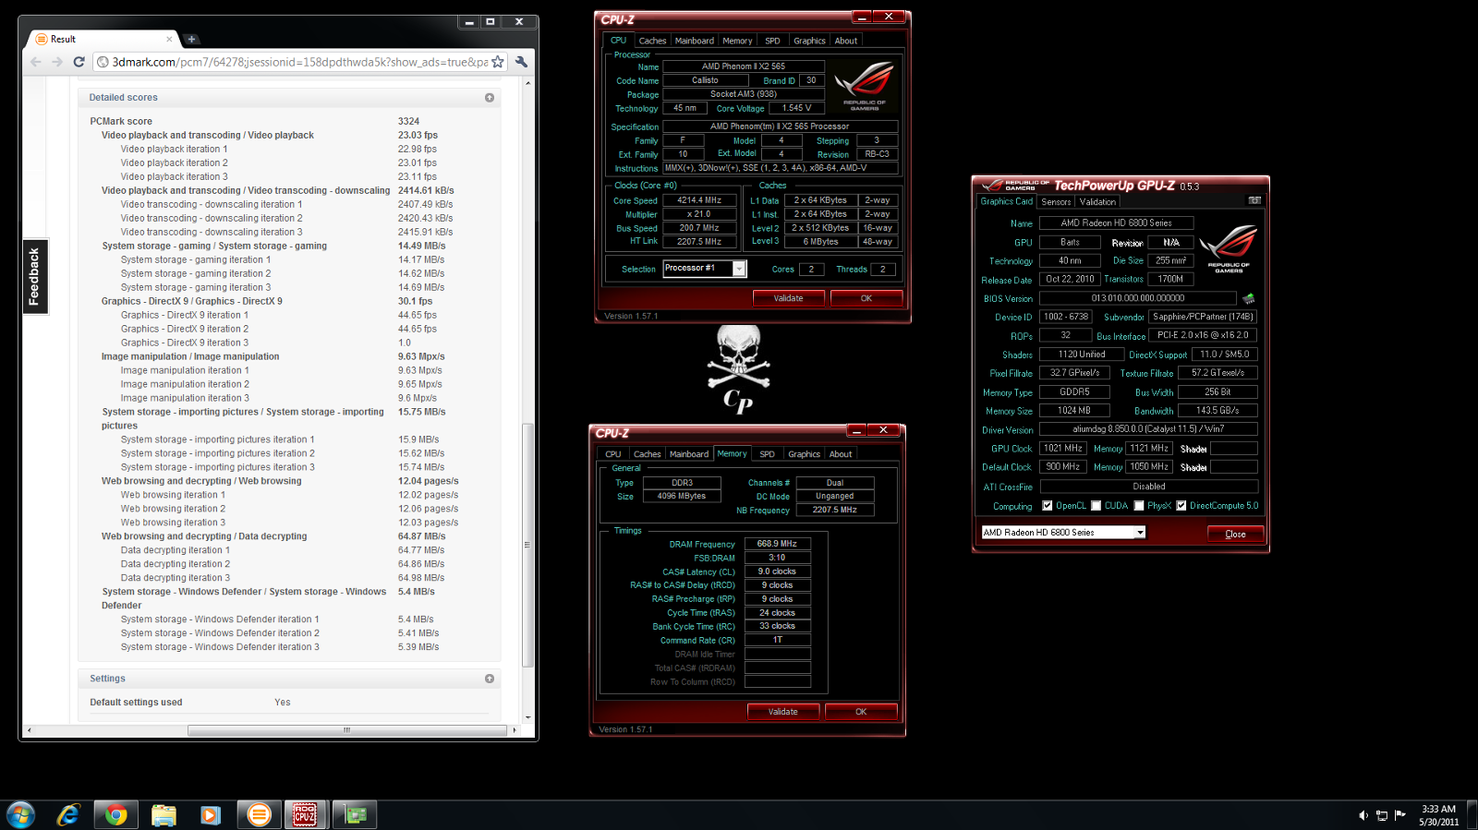Collapse the Detailed scores section
Screen dimensions: 1478x830
[490, 97]
